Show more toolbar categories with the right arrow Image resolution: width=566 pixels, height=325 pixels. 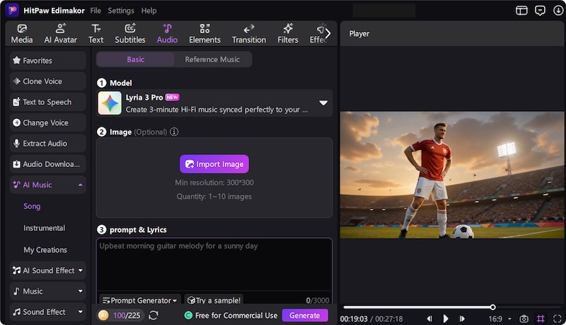(328, 33)
